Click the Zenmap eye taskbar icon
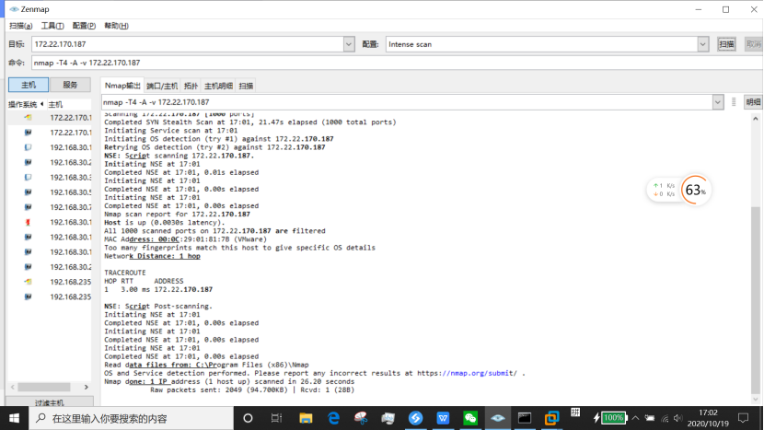The image size is (764, 430). pyautogui.click(x=497, y=418)
